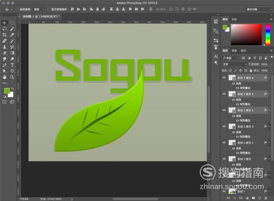Click the Lock All padlock icon
Screen dimensions: 274x201
click(x=251, y=71)
